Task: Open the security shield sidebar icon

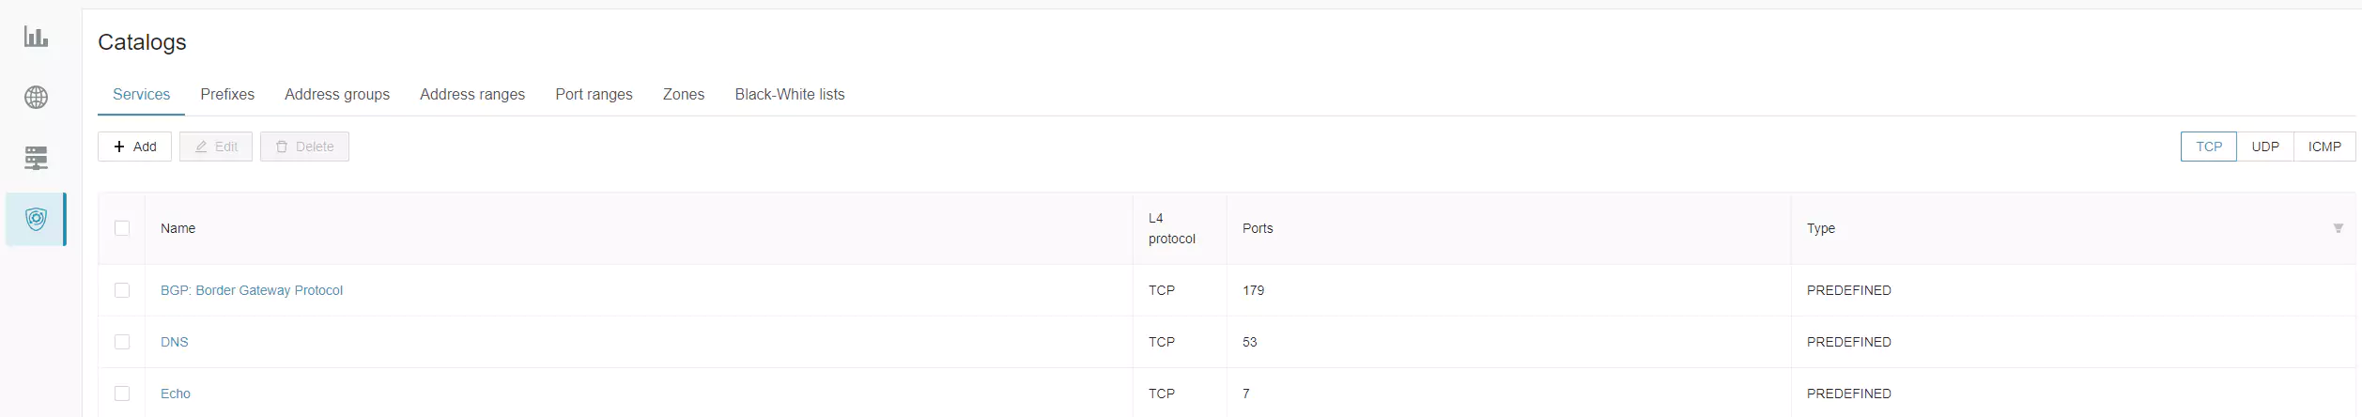Action: (36, 219)
